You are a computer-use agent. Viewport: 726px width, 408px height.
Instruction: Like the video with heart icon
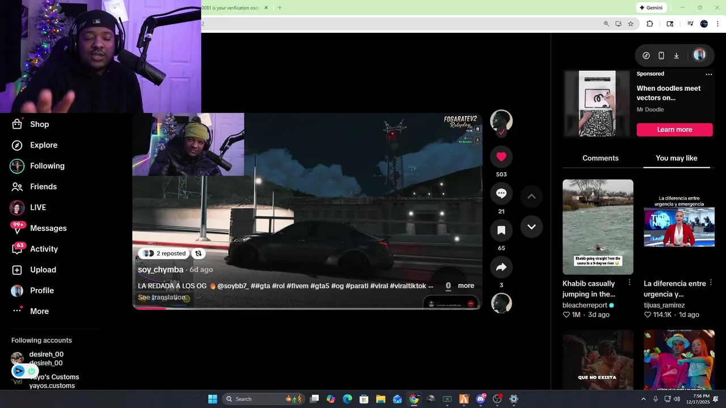(x=501, y=156)
